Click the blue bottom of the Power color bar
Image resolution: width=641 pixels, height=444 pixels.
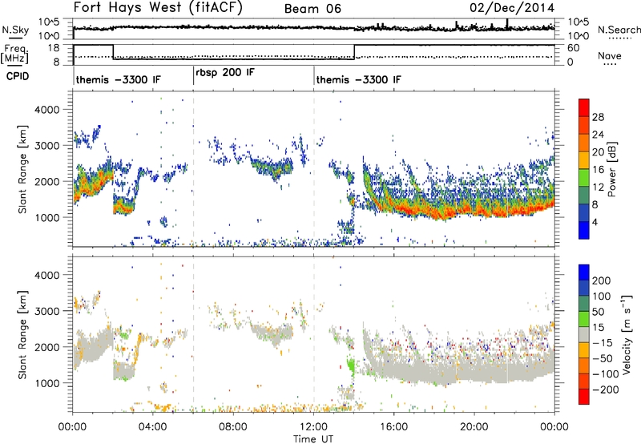[584, 230]
